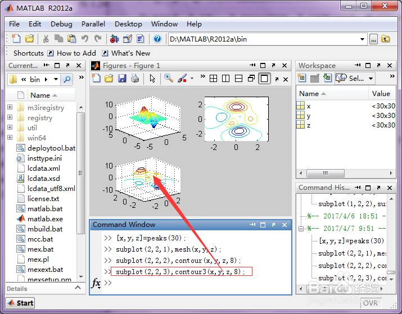Arrange figures top and bottom

click(x=238, y=79)
